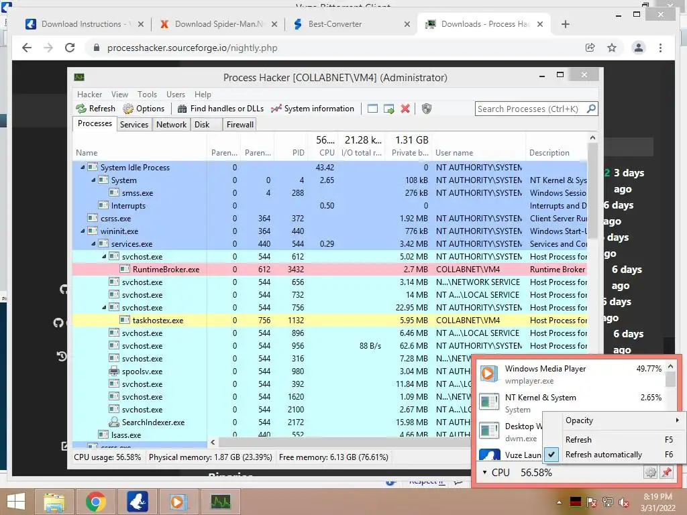Expand the Opacity submenu arrow

pyautogui.click(x=678, y=420)
